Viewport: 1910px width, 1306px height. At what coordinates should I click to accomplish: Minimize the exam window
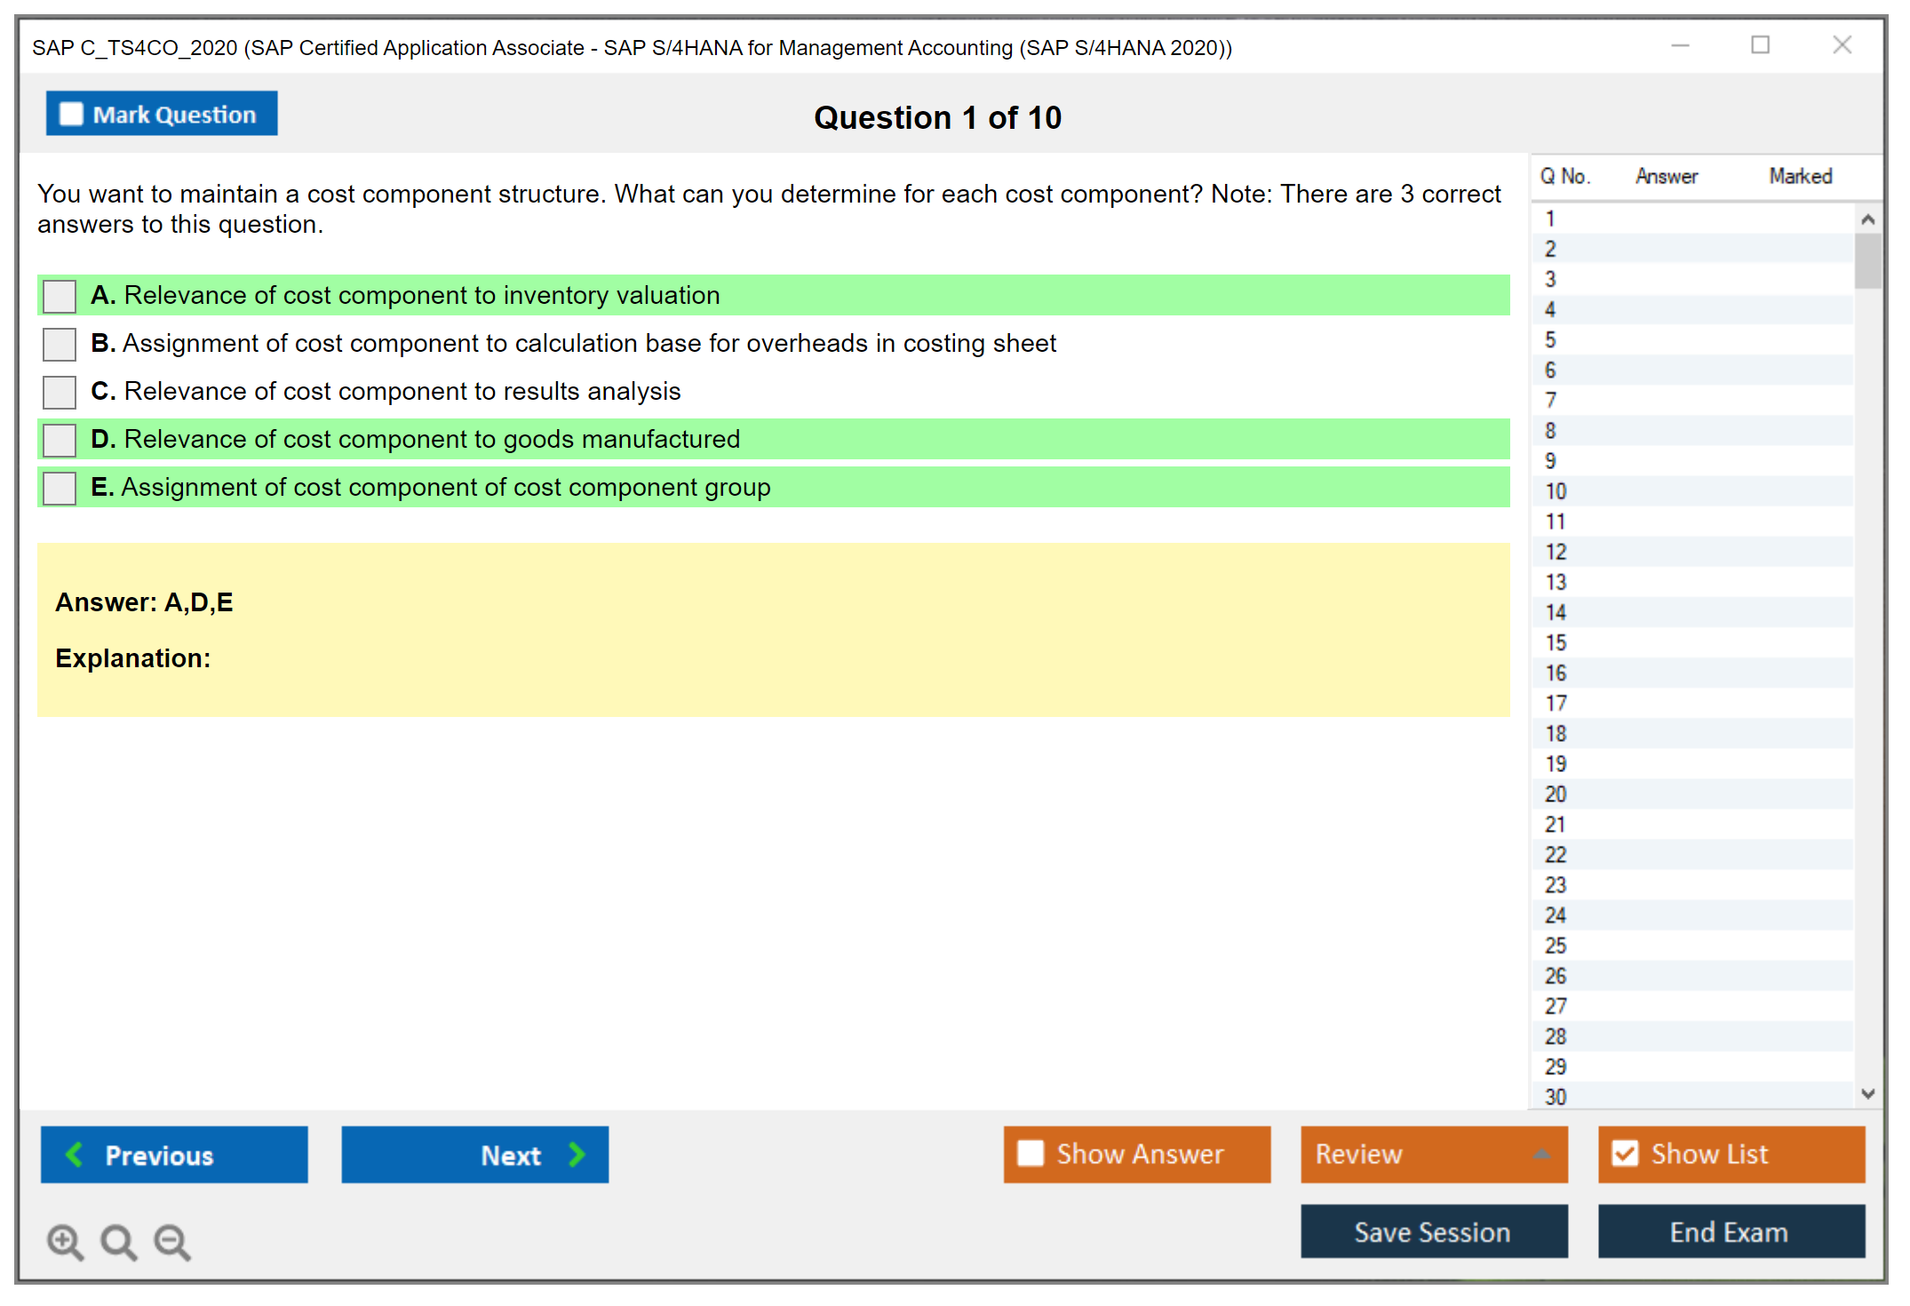(1680, 45)
